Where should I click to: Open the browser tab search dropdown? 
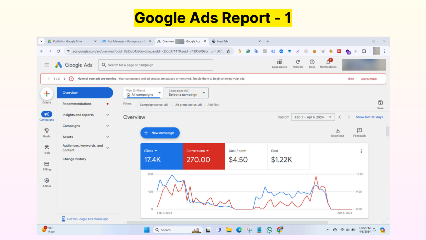click(x=41, y=41)
